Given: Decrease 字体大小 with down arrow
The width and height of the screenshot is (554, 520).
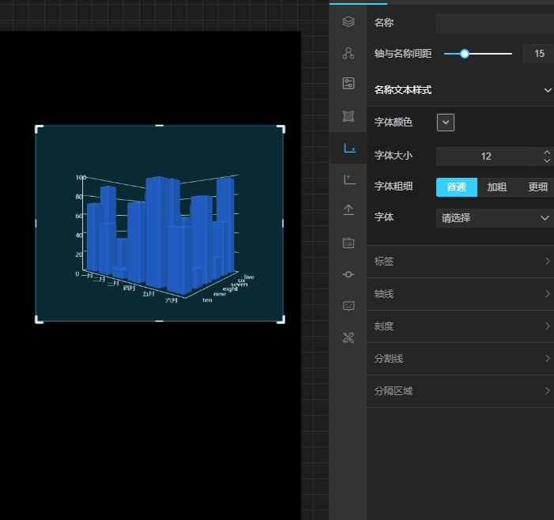Looking at the screenshot, I should 547,160.
